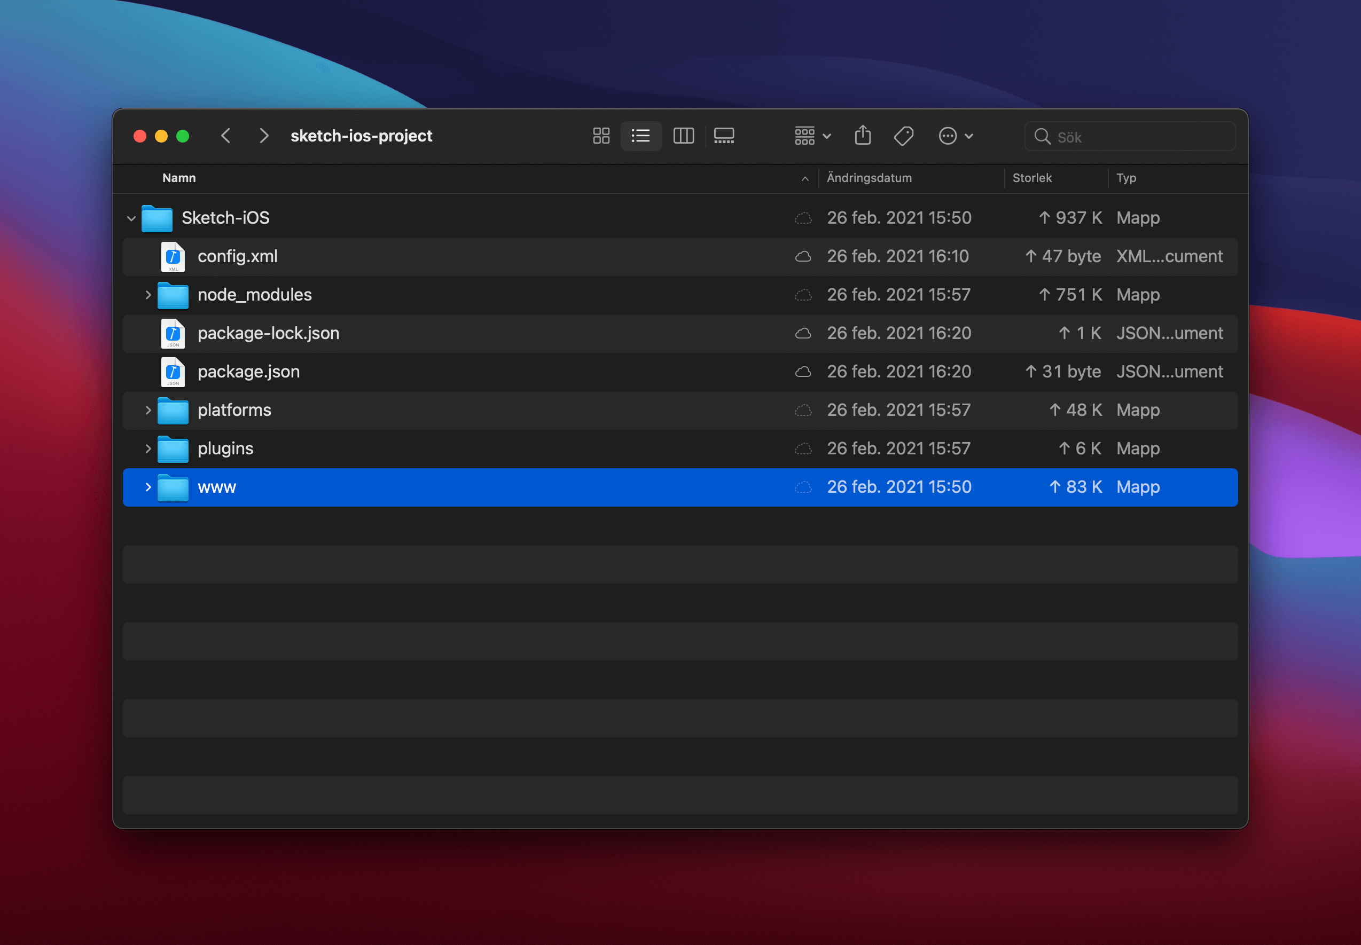Select the www folder icon
The image size is (1361, 945).
(x=173, y=487)
